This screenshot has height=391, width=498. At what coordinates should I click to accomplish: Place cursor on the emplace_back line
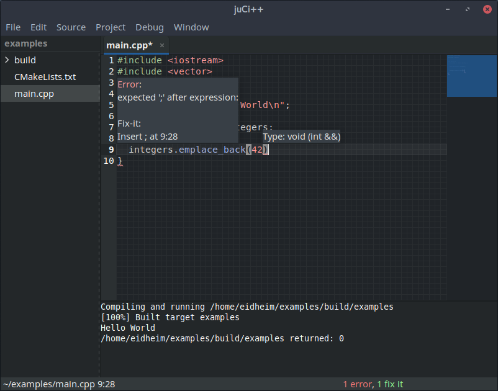pos(186,150)
